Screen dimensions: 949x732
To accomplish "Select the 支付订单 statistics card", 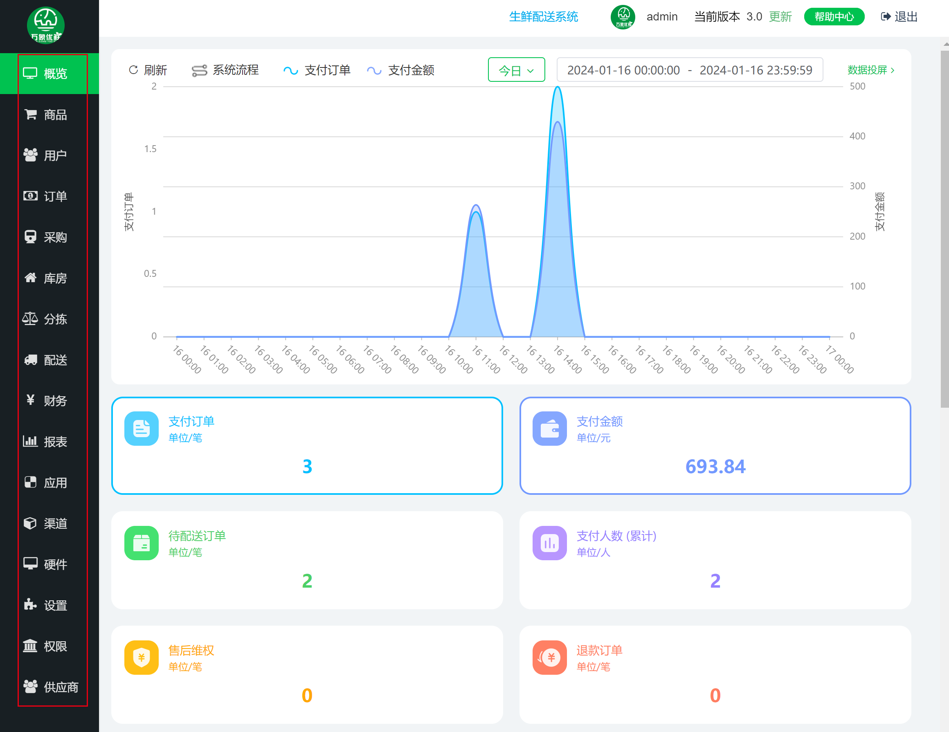I will click(x=307, y=446).
